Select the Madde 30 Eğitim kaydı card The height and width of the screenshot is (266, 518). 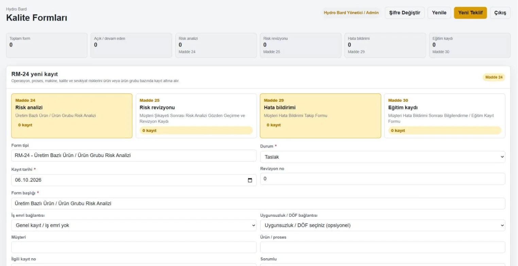click(445, 116)
